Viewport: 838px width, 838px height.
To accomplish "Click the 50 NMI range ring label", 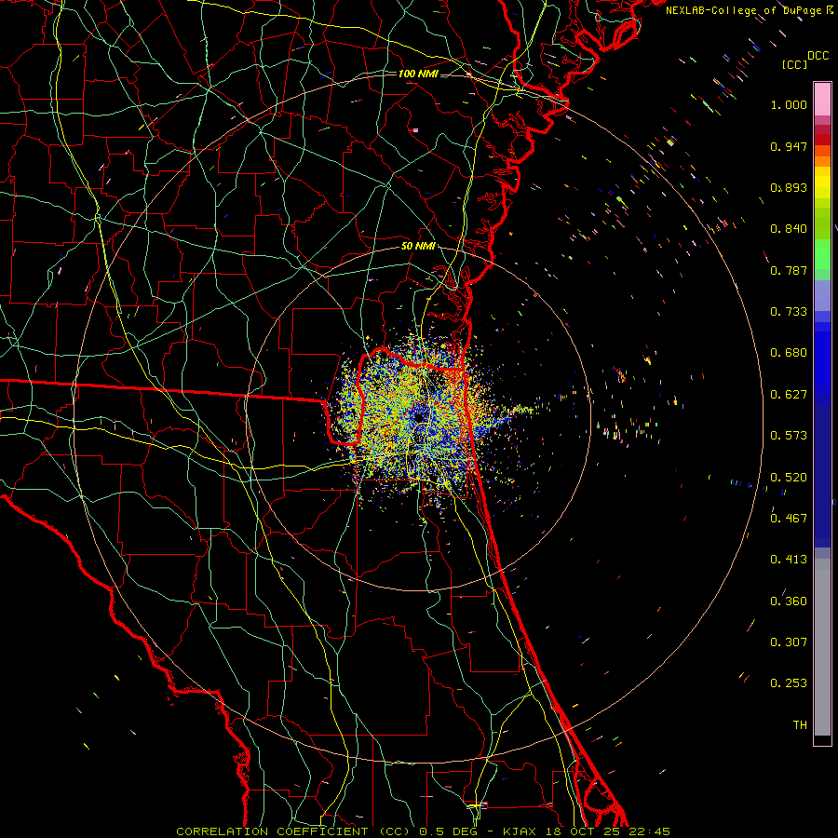I will (418, 247).
